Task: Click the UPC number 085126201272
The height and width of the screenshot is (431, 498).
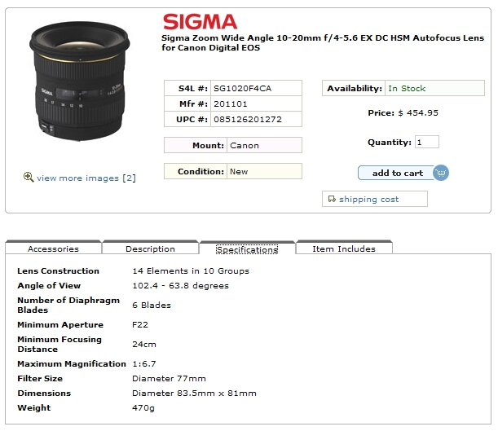Action: coord(247,119)
